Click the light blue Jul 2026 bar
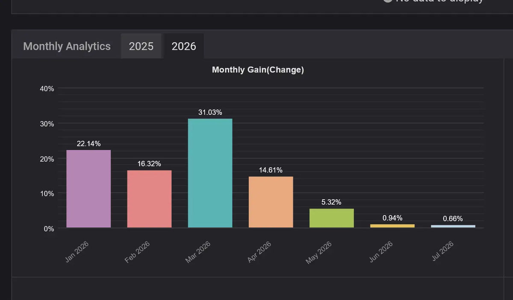 pyautogui.click(x=453, y=226)
